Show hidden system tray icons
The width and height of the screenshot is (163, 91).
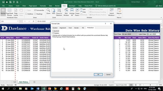pyautogui.click(x=136, y=89)
